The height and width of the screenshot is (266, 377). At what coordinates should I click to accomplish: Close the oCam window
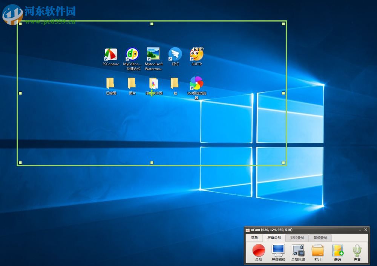(x=366, y=230)
